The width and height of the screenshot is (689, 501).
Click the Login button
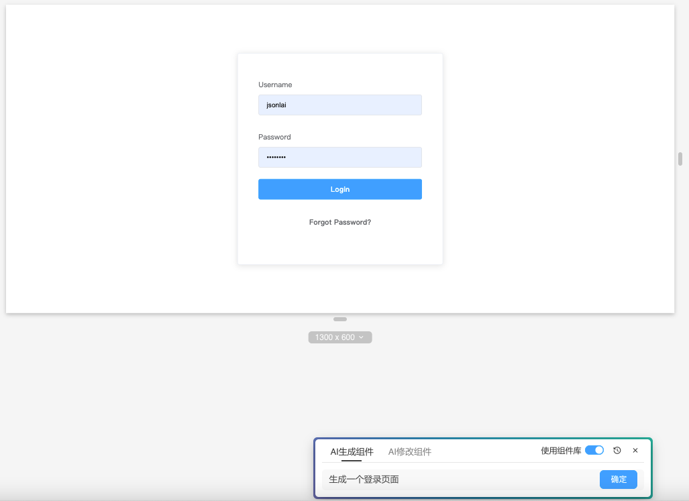(340, 189)
